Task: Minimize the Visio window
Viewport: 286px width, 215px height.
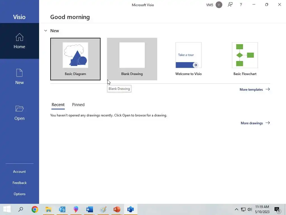Action: tap(254, 4)
